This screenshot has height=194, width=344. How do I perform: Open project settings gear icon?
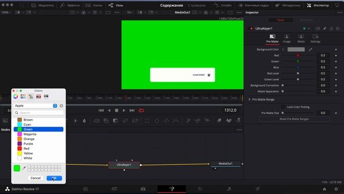tap(336, 189)
